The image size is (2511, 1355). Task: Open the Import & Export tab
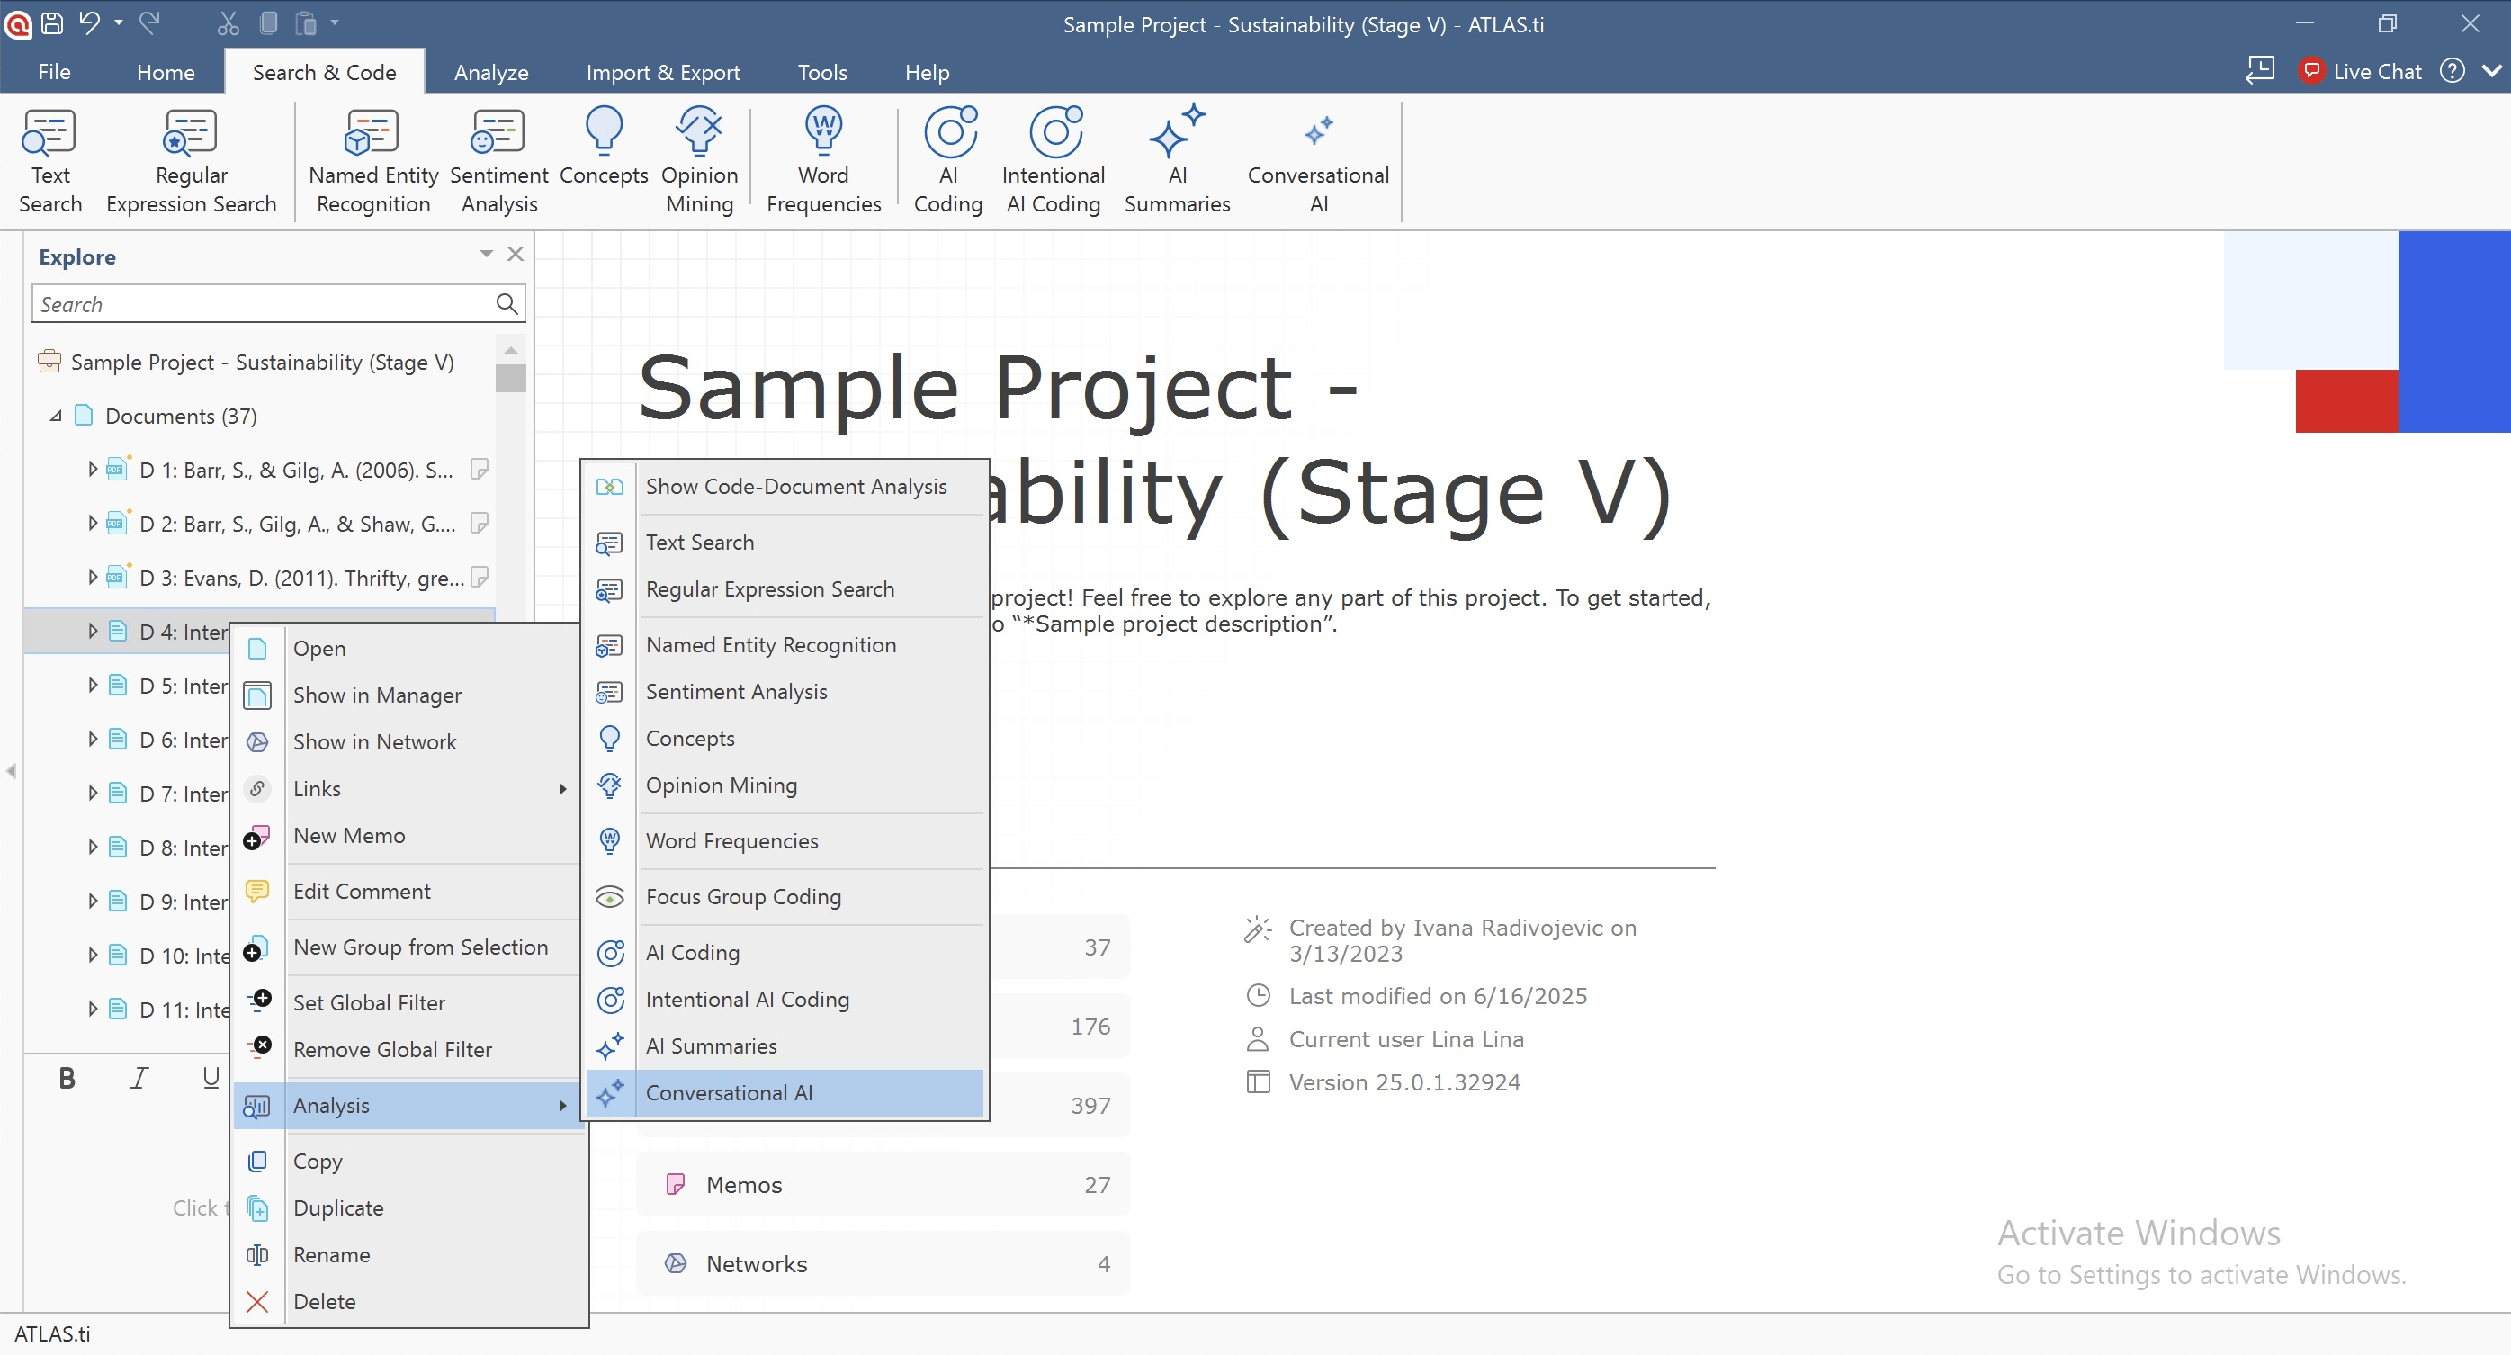tap(663, 72)
